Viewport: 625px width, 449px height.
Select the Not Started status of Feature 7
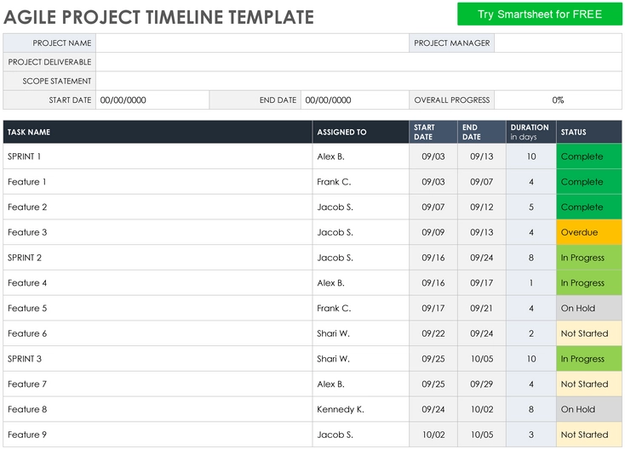tap(589, 384)
